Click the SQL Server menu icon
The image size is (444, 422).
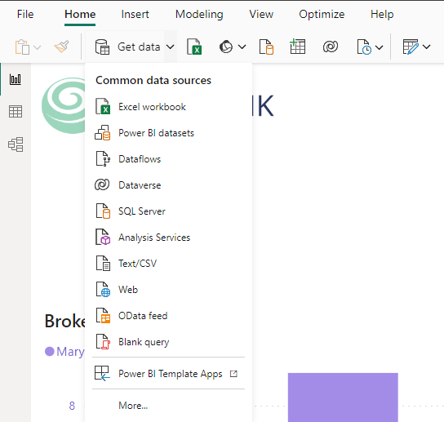tap(103, 211)
